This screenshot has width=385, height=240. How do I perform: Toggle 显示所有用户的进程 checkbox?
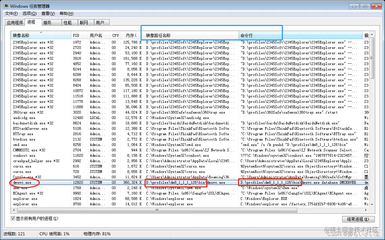tap(13, 218)
